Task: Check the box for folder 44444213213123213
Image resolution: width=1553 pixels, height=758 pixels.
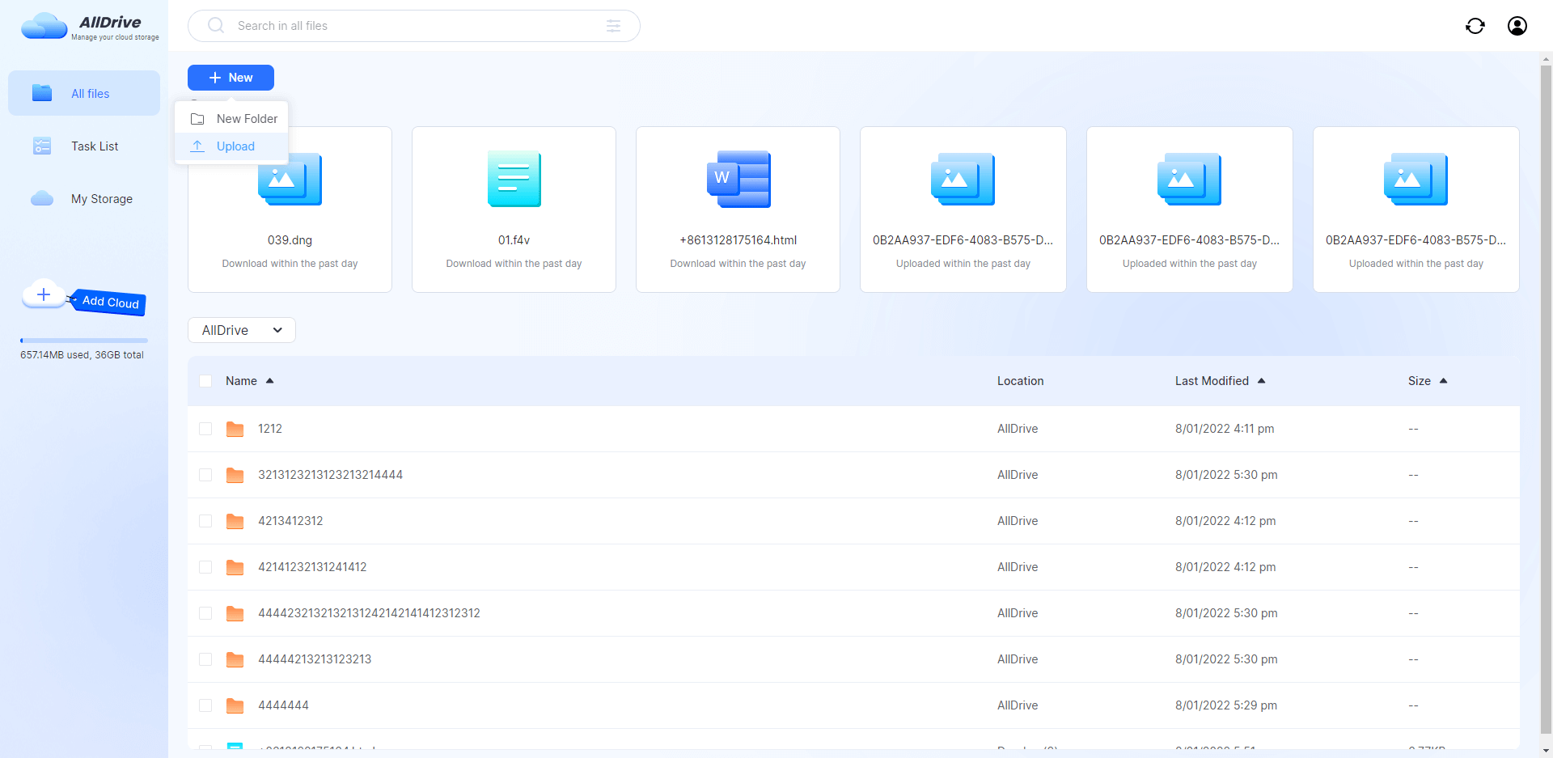Action: [205, 659]
